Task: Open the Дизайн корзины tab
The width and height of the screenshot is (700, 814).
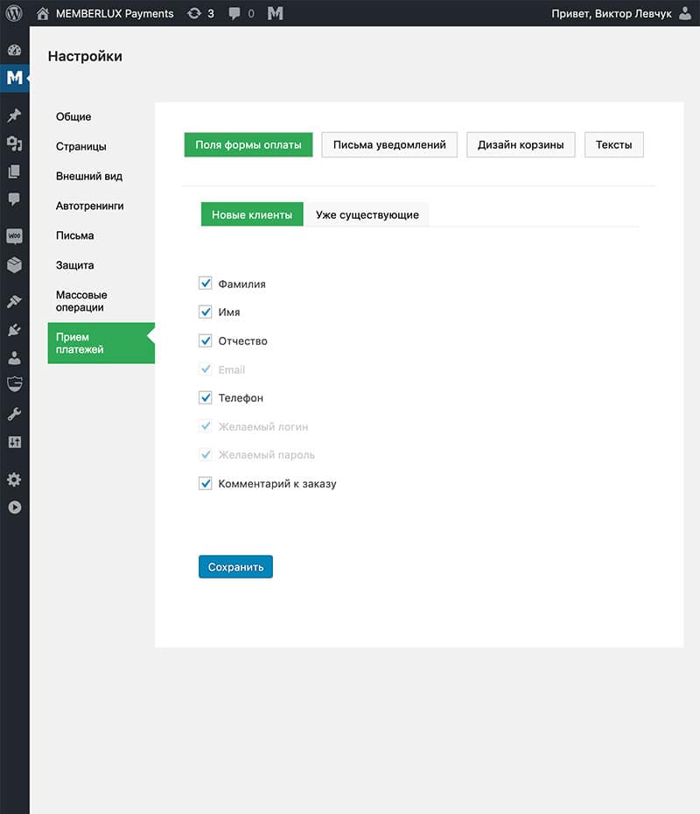Action: coord(520,144)
